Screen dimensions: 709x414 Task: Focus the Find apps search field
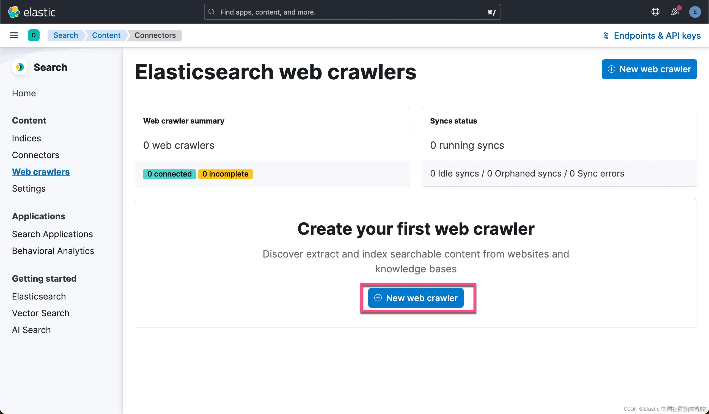(x=352, y=12)
